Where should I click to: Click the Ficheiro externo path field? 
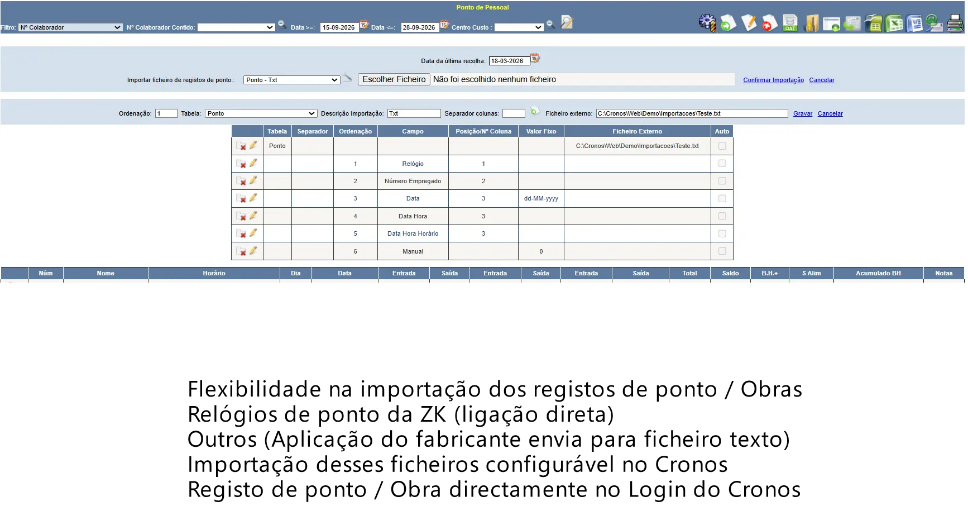[x=692, y=113]
